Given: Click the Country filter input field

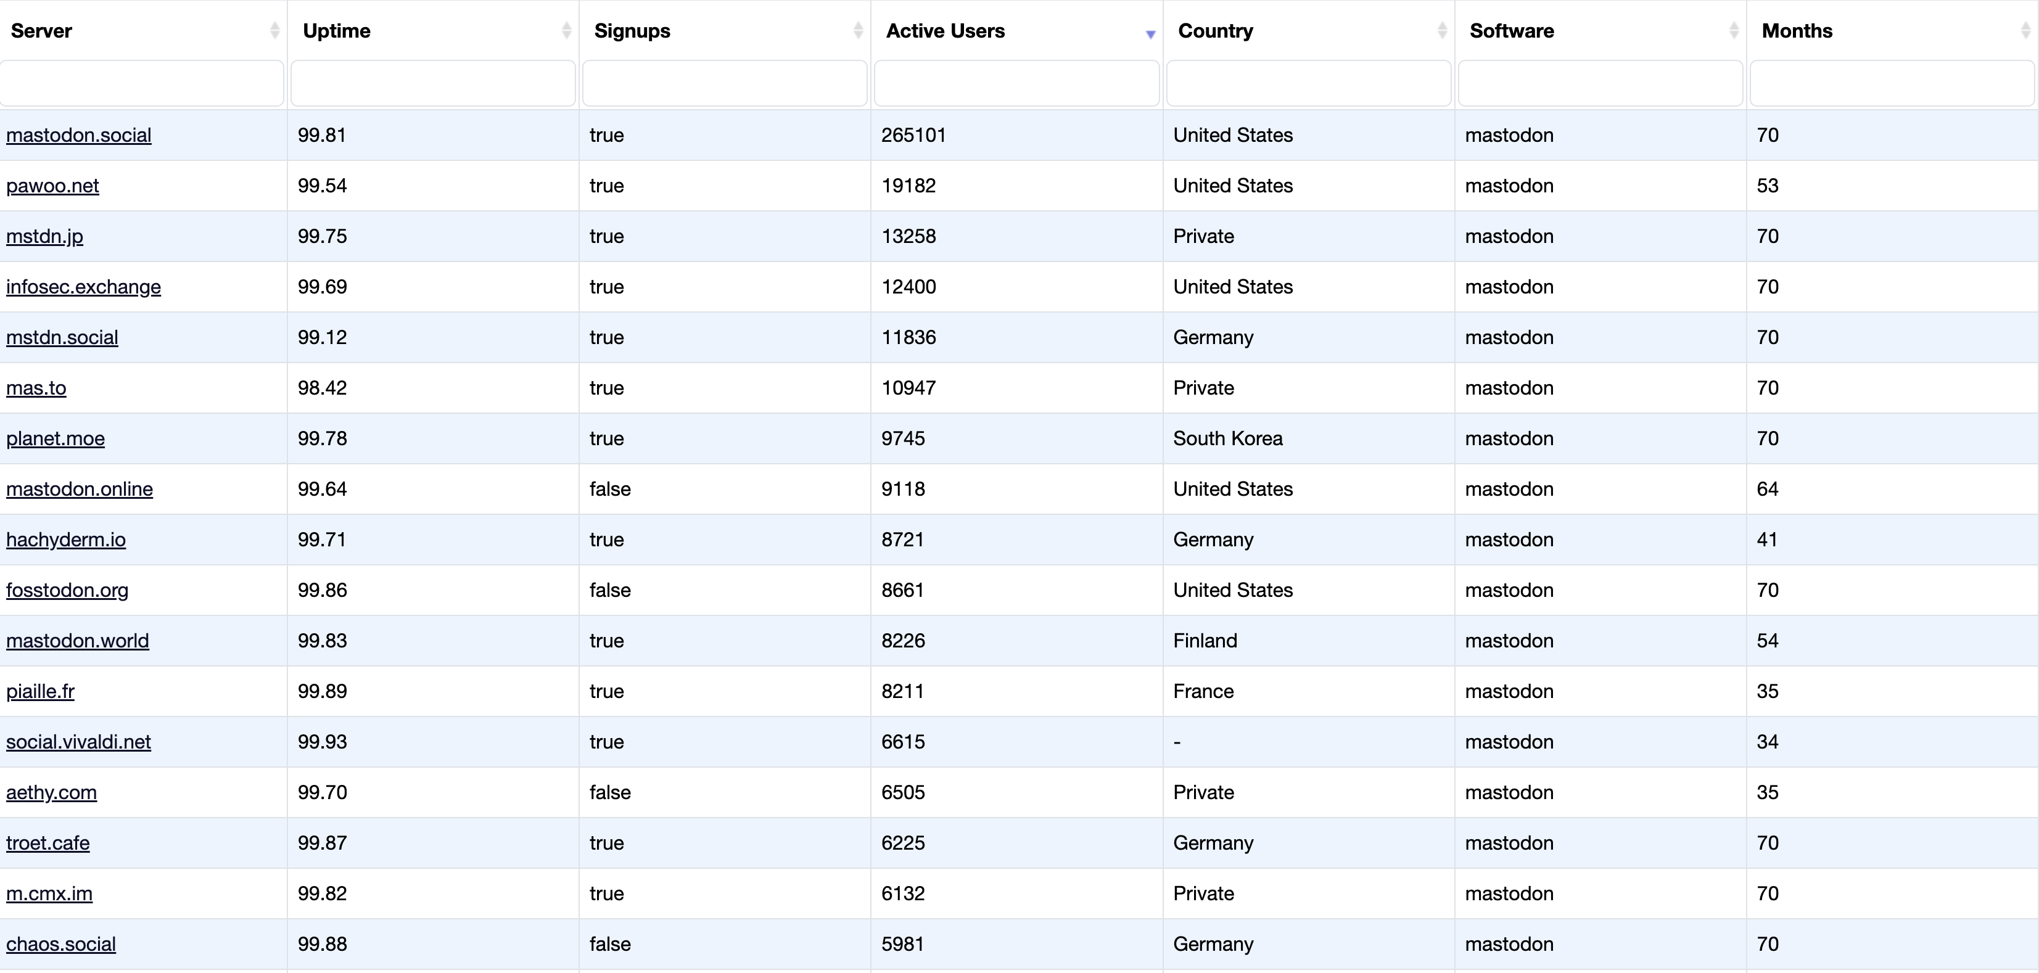Looking at the screenshot, I should [x=1308, y=83].
